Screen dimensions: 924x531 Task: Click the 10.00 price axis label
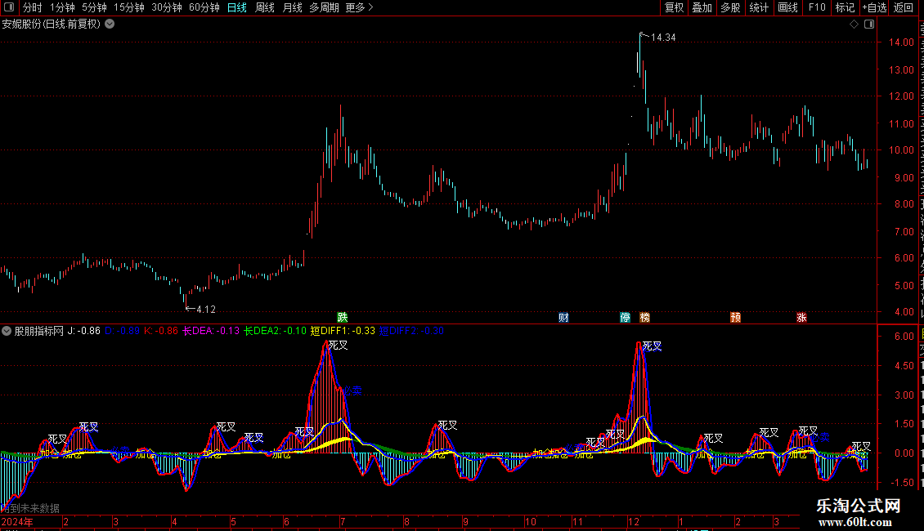(x=901, y=150)
